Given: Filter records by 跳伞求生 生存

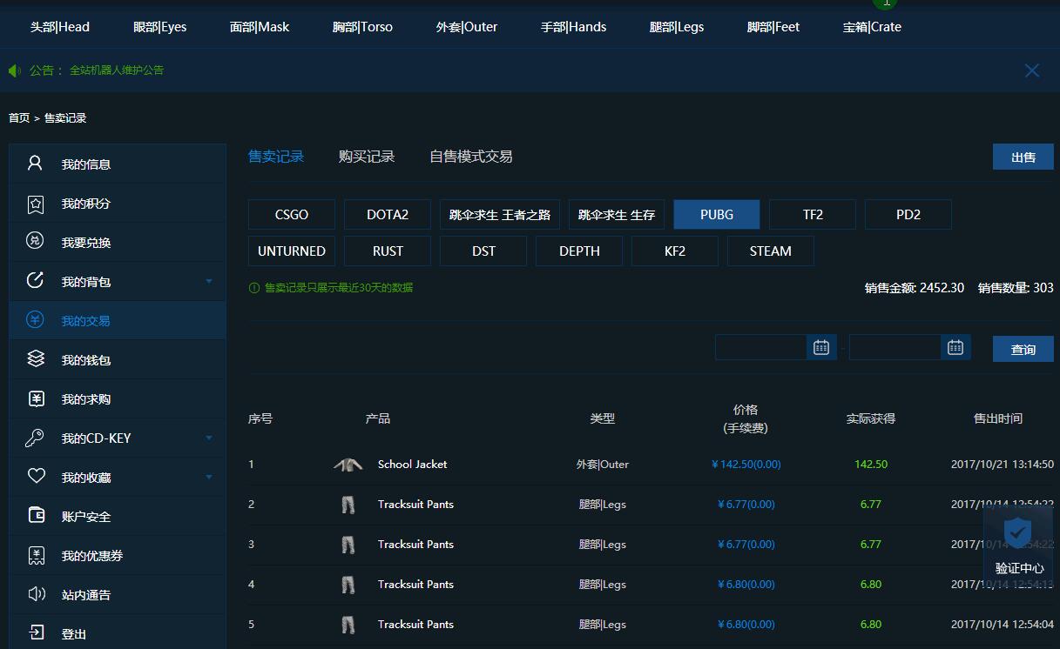Looking at the screenshot, I should point(617,215).
